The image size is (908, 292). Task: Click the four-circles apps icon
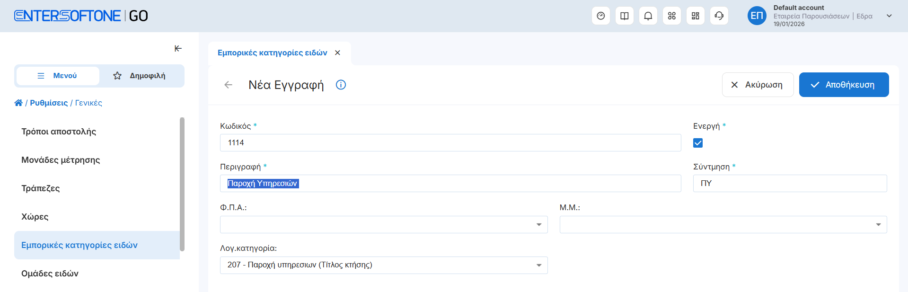pyautogui.click(x=671, y=16)
